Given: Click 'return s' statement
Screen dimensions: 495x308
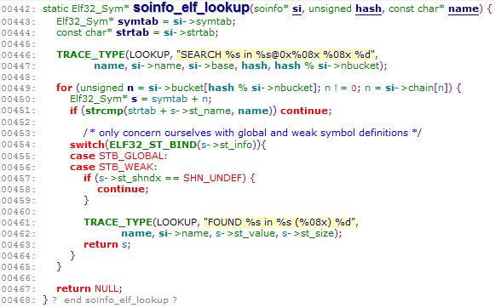Looking at the screenshot, I should [x=107, y=244].
